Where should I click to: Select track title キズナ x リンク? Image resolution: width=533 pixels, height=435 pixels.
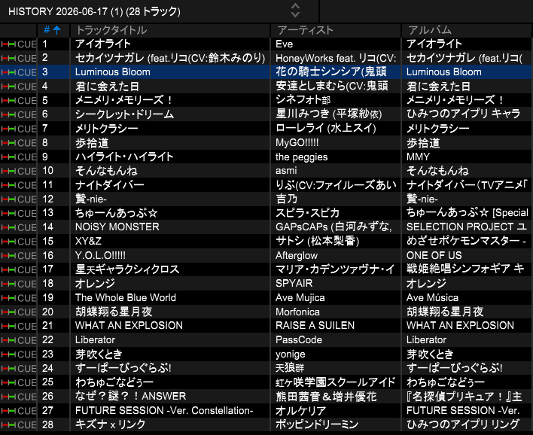[x=110, y=424]
